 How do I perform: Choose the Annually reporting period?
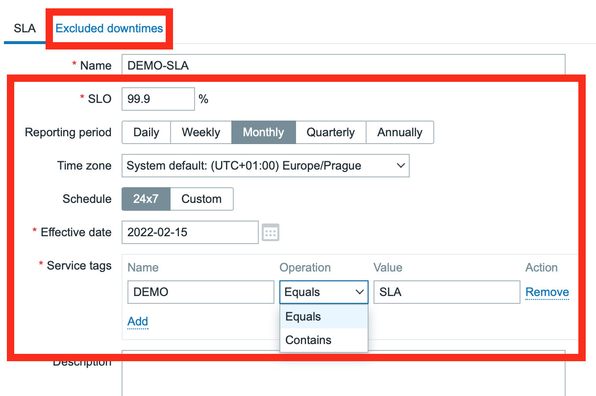(400, 132)
